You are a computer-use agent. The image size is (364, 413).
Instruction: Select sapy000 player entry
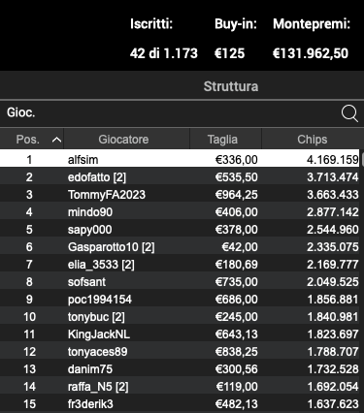180,230
